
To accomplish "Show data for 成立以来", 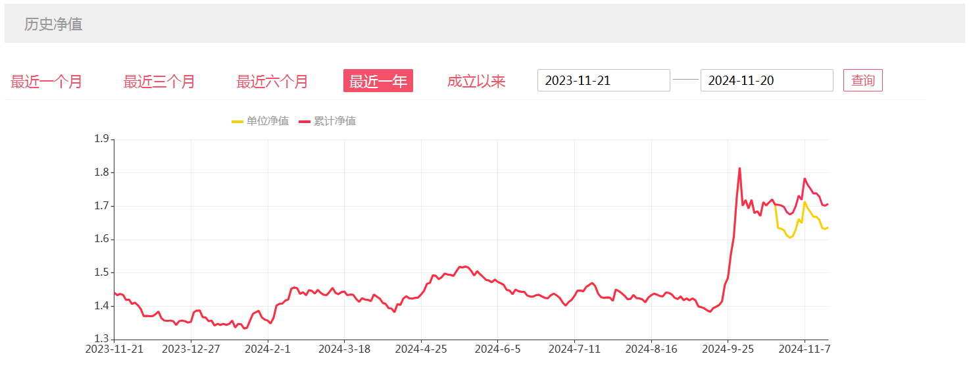I will (476, 82).
